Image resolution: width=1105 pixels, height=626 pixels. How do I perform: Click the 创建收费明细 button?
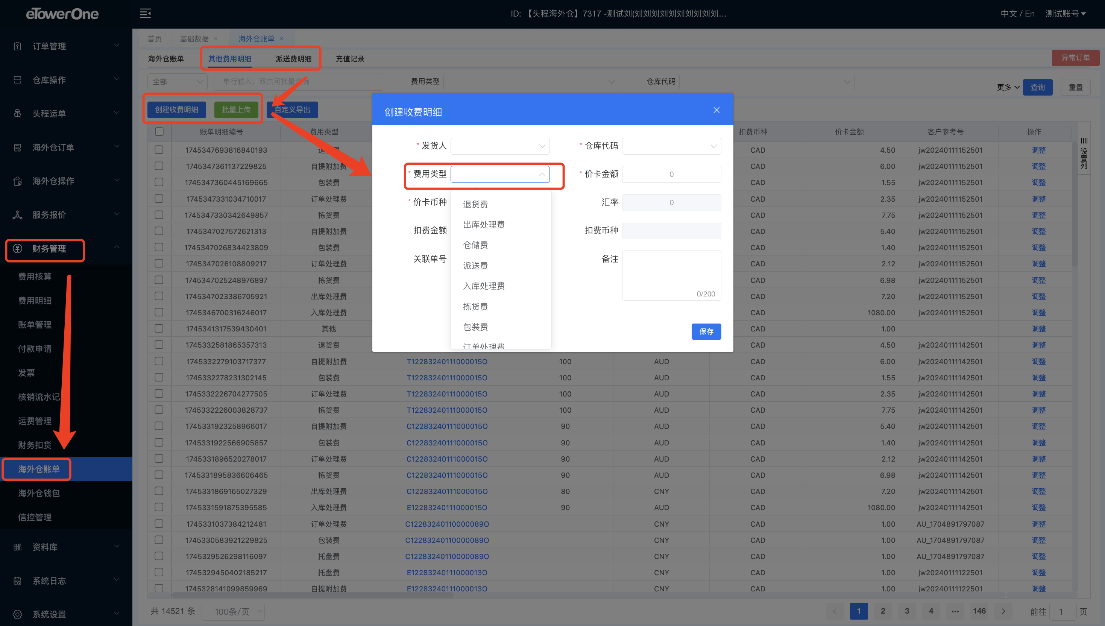177,109
